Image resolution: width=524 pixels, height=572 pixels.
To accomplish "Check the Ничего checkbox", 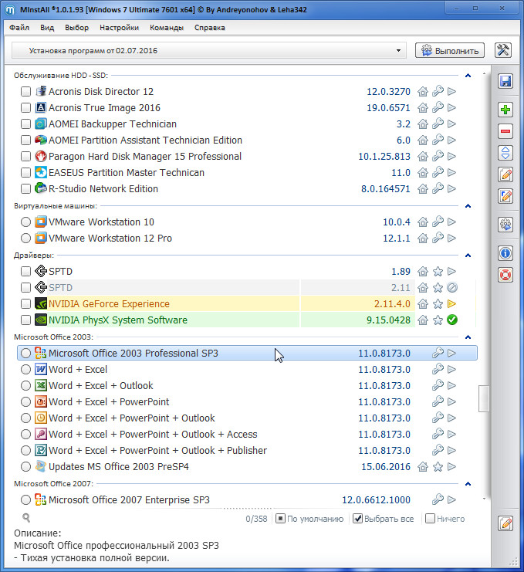I will click(x=431, y=519).
